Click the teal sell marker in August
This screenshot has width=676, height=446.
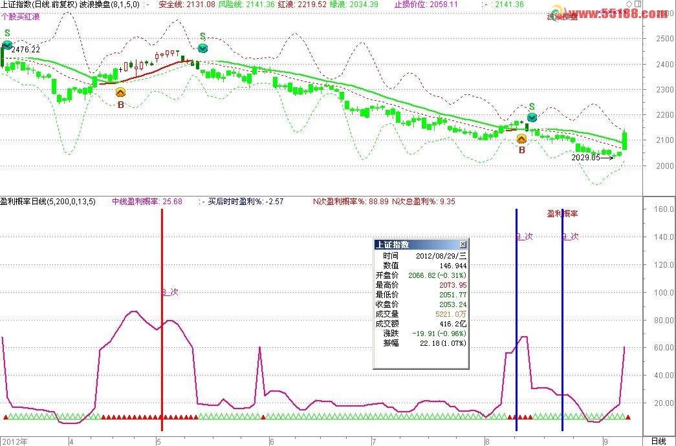click(x=532, y=118)
